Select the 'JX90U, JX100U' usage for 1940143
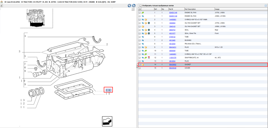The width and height of the screenshot is (268, 128). coord(220,26)
